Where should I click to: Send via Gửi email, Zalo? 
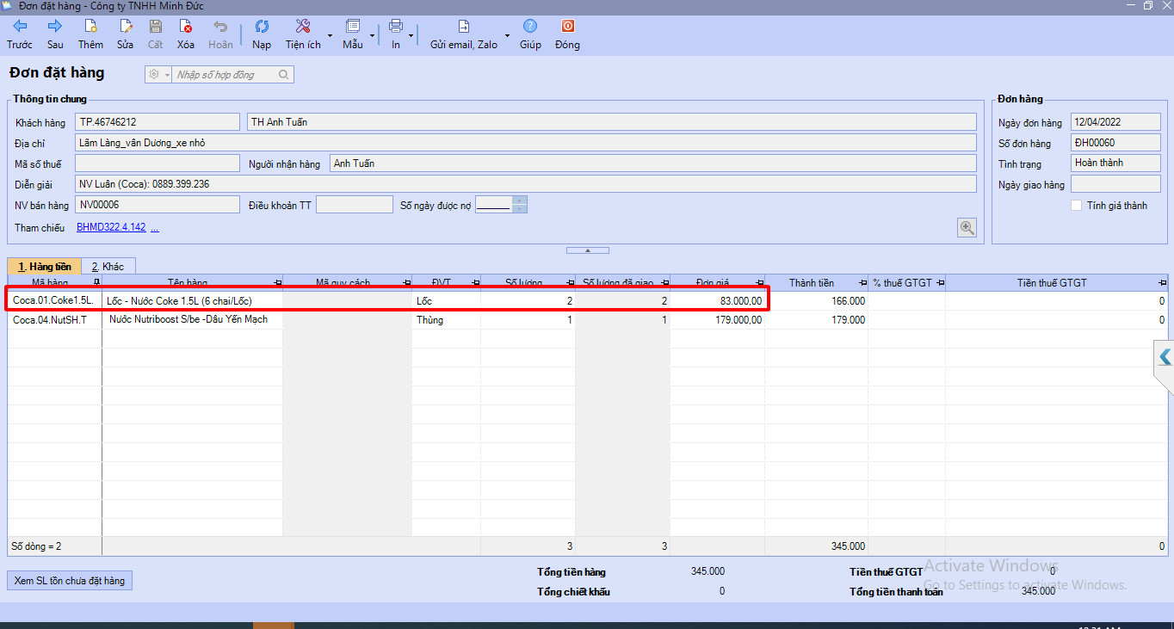coord(464,34)
